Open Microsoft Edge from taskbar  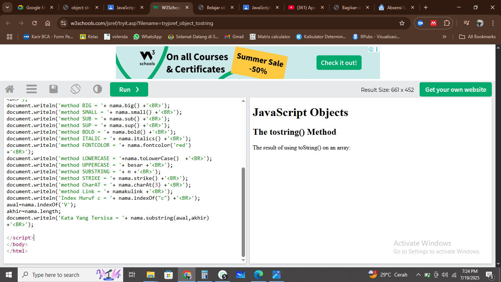(x=259, y=275)
